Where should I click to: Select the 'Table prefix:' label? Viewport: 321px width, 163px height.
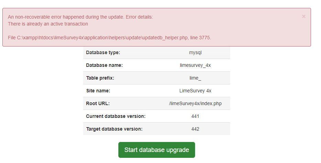[100, 78]
